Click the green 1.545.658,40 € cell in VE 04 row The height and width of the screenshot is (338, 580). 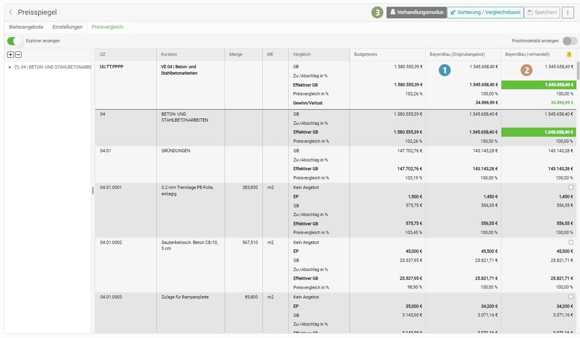[x=539, y=85]
